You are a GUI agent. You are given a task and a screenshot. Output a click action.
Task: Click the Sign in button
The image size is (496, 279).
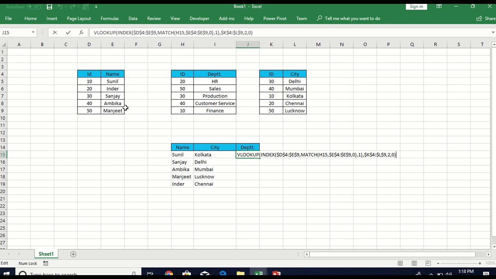point(417,6)
